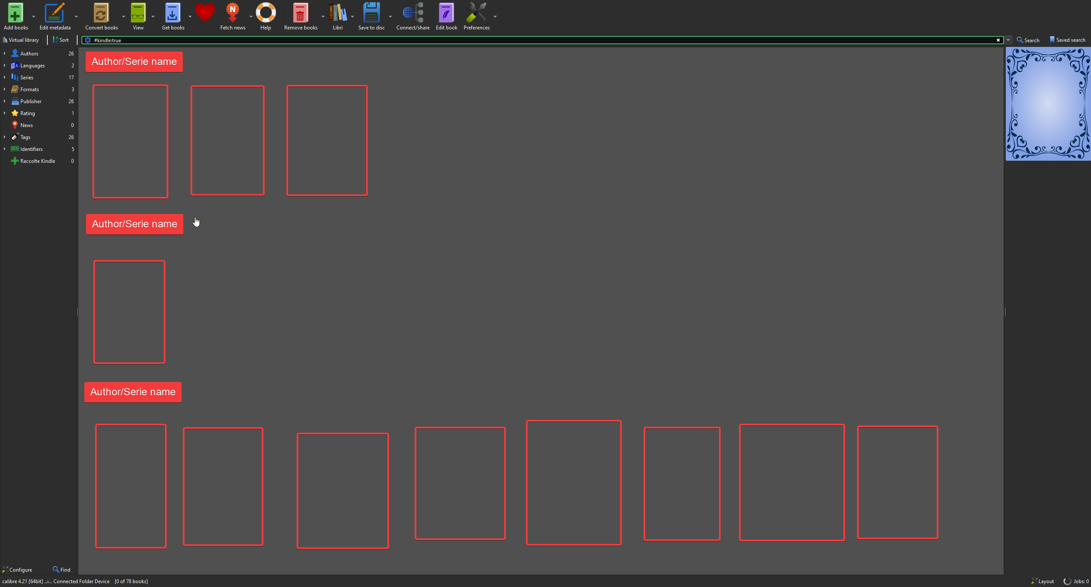Open the Edit book tool
This screenshot has height=587, width=1091.
pos(446,13)
